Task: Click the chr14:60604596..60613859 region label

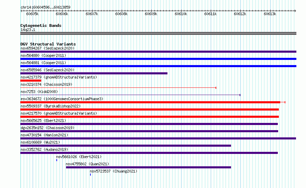Action: (x=45, y=7)
